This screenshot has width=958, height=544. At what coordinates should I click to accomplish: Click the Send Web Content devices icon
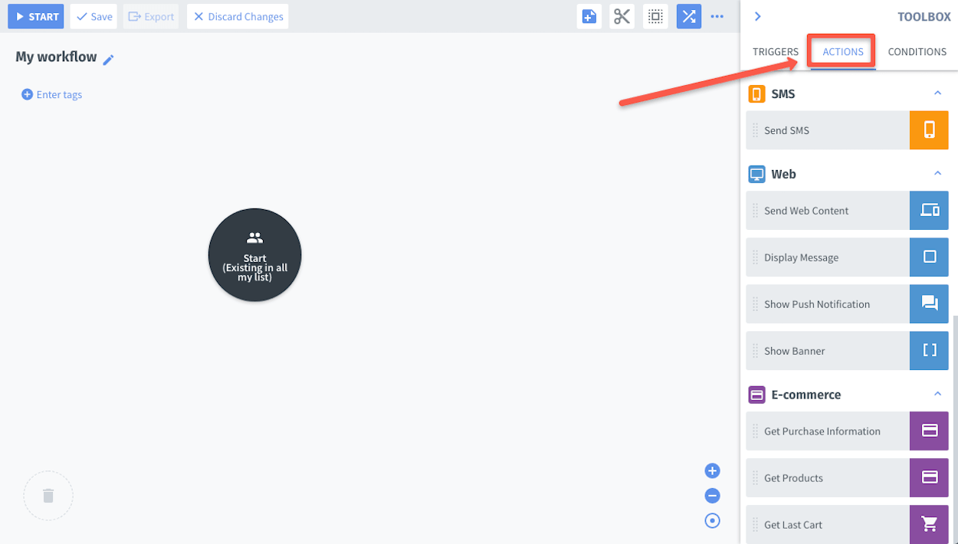tap(929, 211)
